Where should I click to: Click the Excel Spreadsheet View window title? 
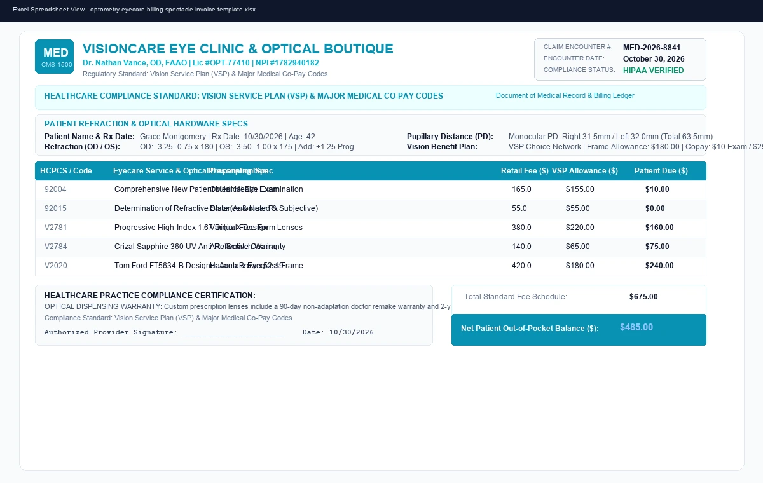point(134,10)
